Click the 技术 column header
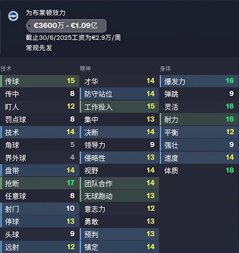The width and height of the screenshot is (239, 253). (x=6, y=69)
